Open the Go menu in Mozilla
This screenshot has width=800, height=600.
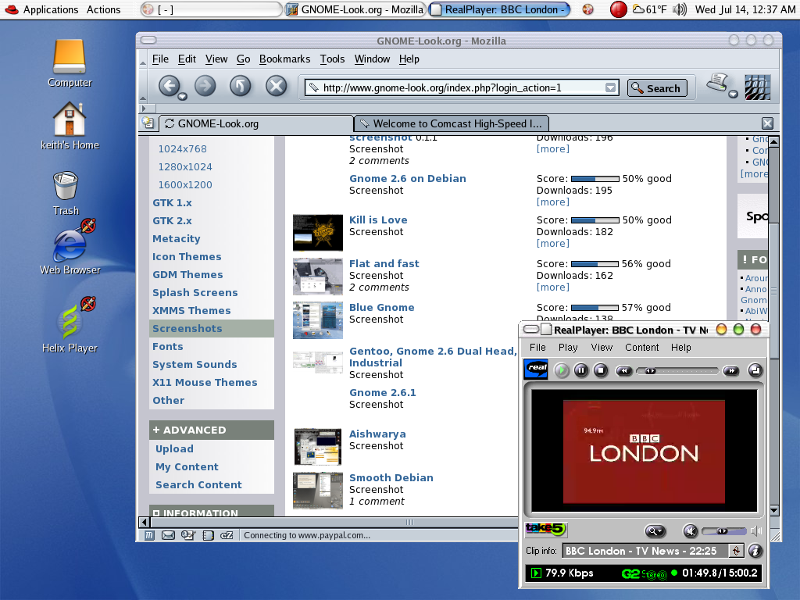[244, 59]
